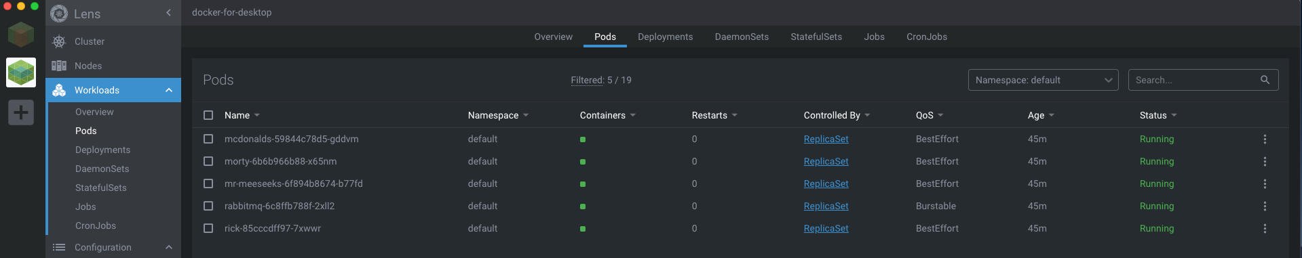The height and width of the screenshot is (258, 1302).
Task: Click the Cluster helm wheel icon
Action: pyautogui.click(x=59, y=41)
